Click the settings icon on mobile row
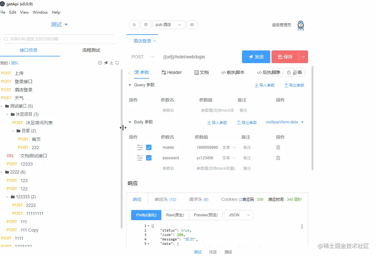This screenshot has width=376, height=256. 139,148
